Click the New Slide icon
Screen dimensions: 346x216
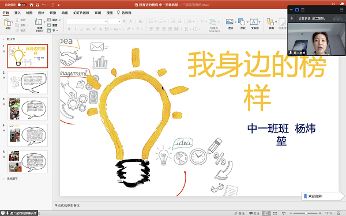[x=39, y=22]
